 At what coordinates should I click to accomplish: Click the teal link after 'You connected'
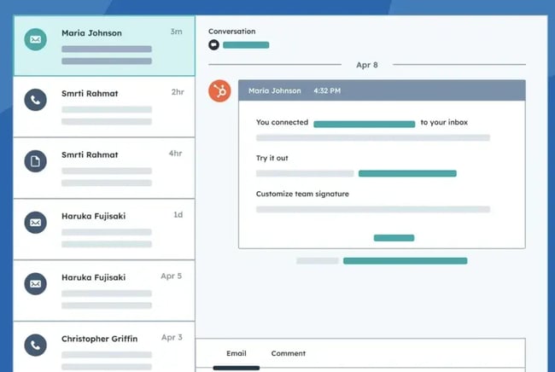point(365,124)
